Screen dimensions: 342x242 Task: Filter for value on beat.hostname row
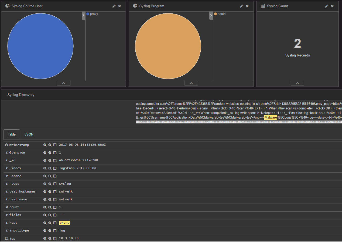point(45,192)
